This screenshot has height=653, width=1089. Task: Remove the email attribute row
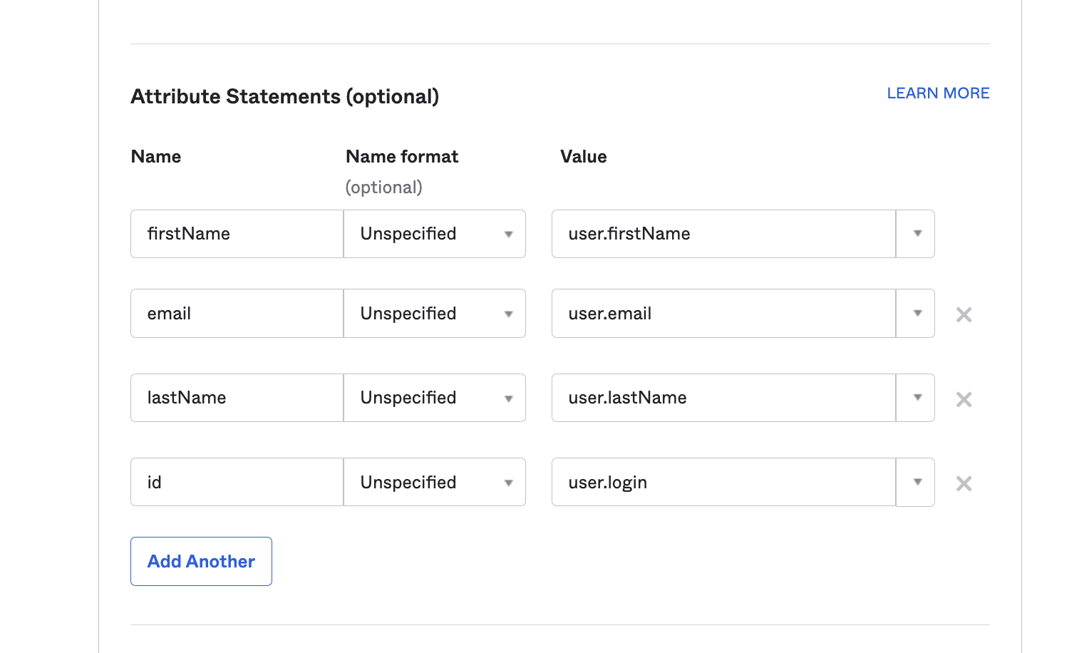pyautogui.click(x=964, y=314)
